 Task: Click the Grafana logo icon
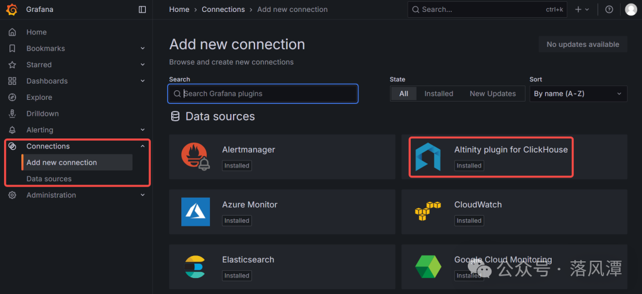(x=12, y=10)
